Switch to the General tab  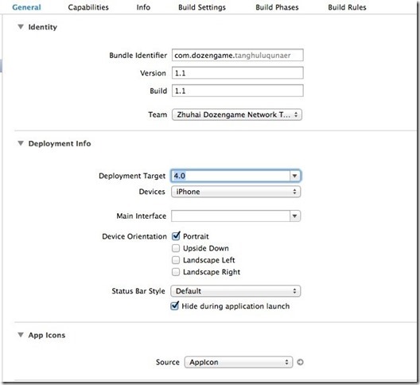[x=26, y=7]
